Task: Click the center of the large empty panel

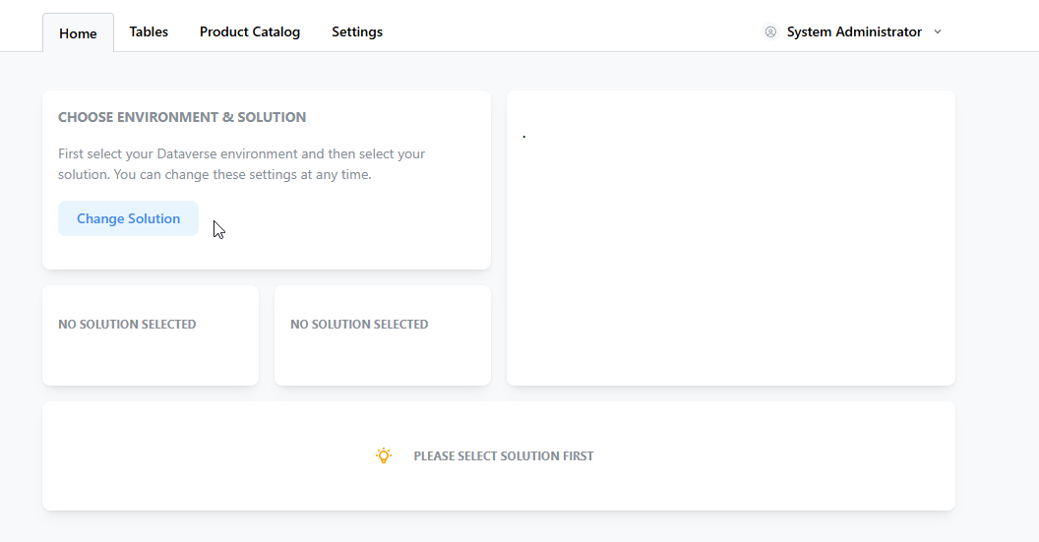Action: (x=731, y=238)
